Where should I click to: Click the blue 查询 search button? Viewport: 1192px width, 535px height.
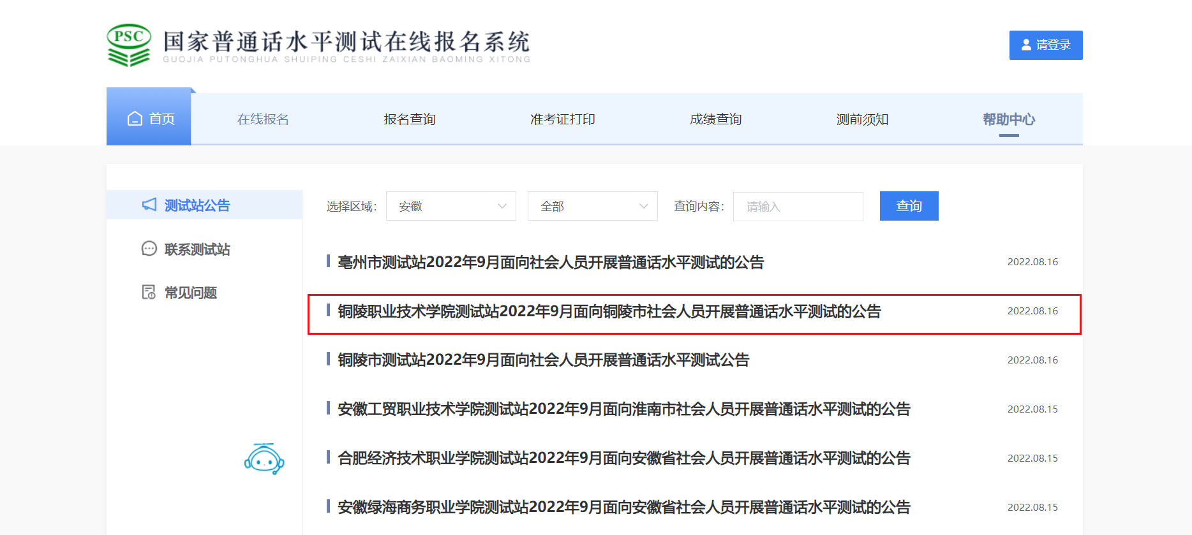coord(909,206)
